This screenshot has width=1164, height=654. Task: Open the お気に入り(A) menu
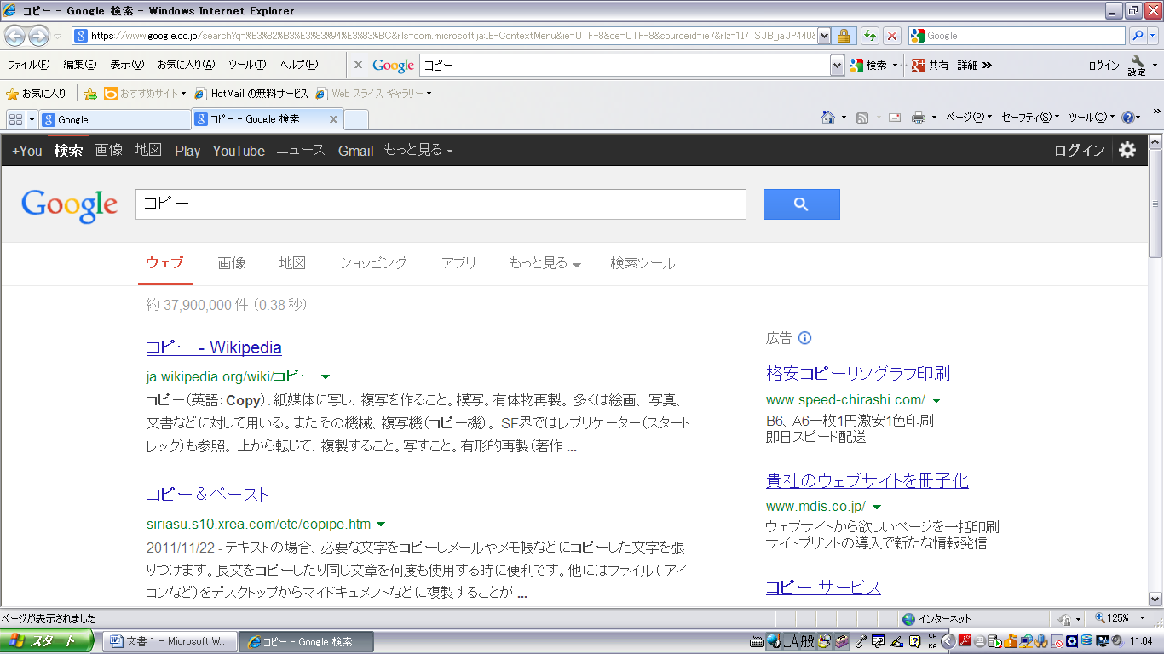click(187, 66)
